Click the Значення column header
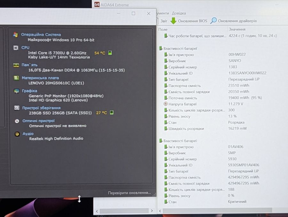This screenshot has width=288, height=217. (237, 29)
